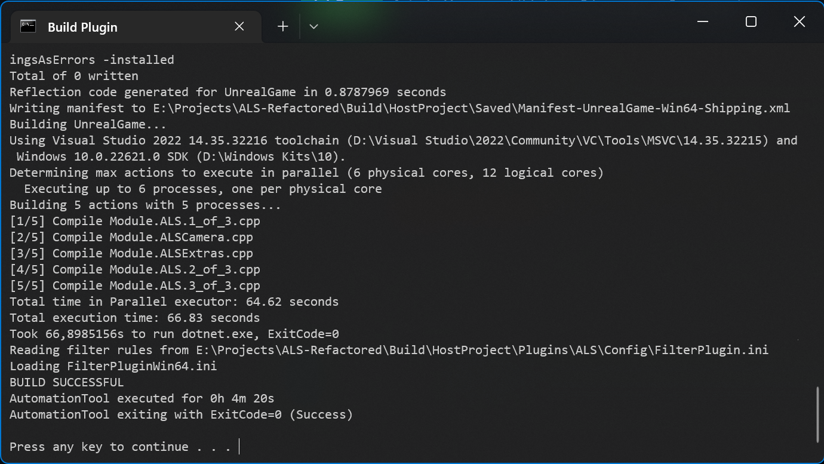Place cursor after Press any key to continue

tap(238, 446)
